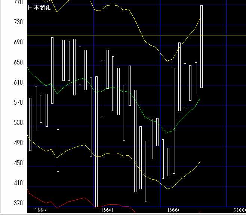Click the 530 price axis label
The image size is (246, 215).
pyautogui.click(x=18, y=123)
